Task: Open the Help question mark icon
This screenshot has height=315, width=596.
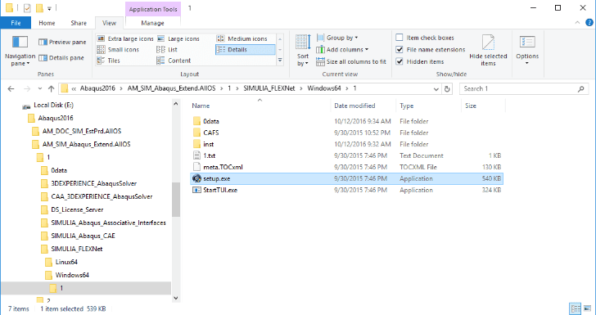Action: click(589, 23)
